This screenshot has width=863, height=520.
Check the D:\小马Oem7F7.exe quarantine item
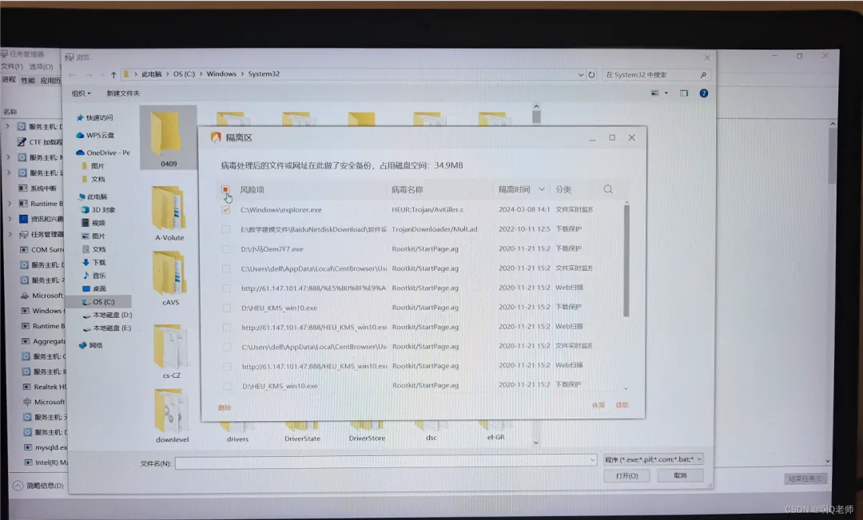tap(225, 248)
